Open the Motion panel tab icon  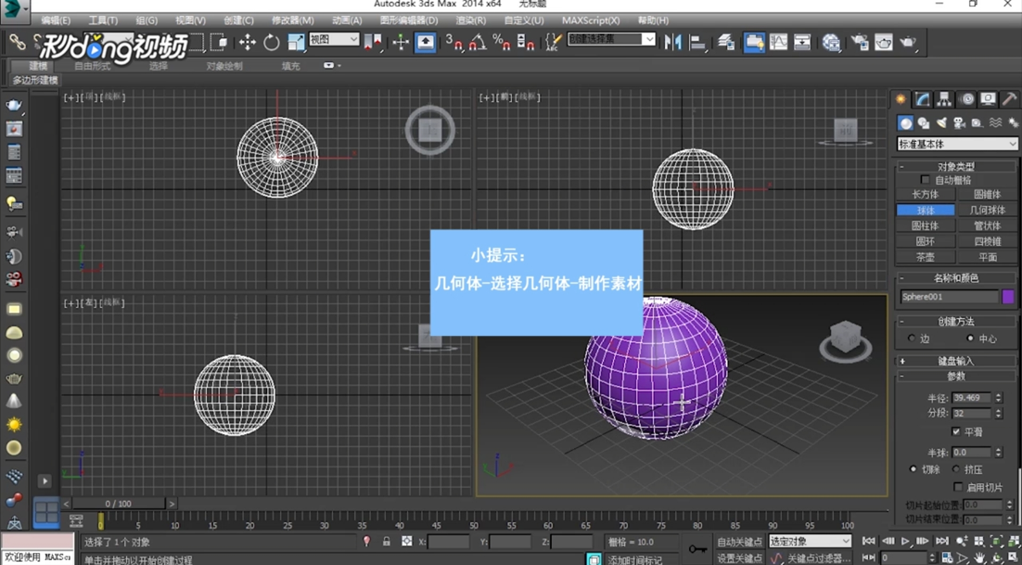pyautogui.click(x=967, y=100)
